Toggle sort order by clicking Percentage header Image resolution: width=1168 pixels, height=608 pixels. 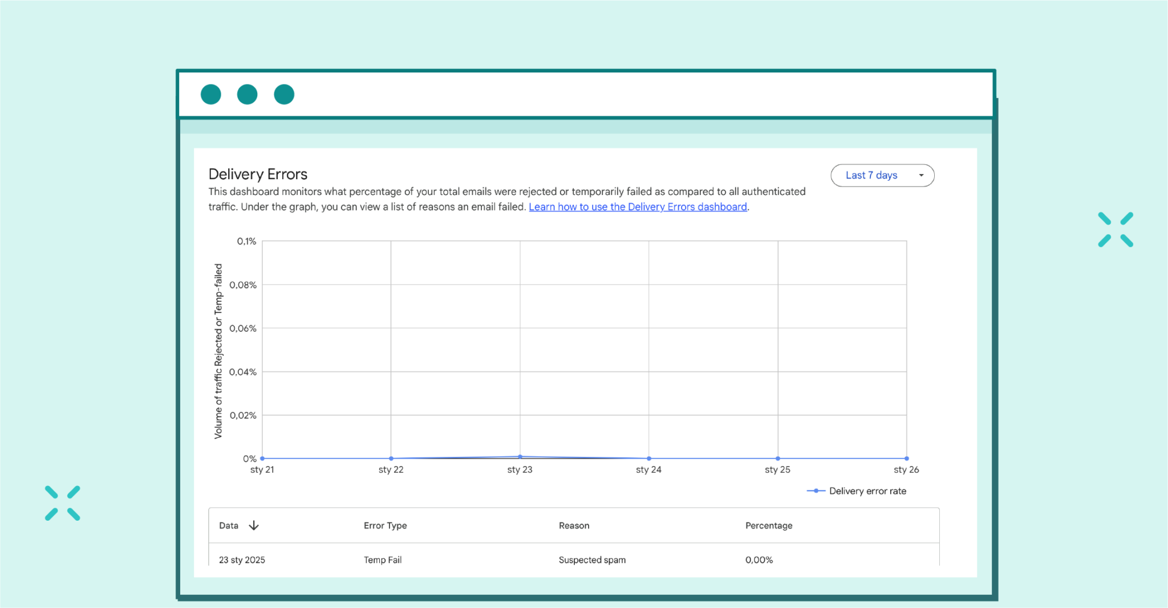pos(768,525)
